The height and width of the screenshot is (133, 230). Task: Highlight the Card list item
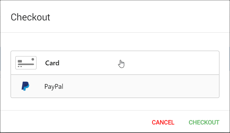pyautogui.click(x=115, y=63)
